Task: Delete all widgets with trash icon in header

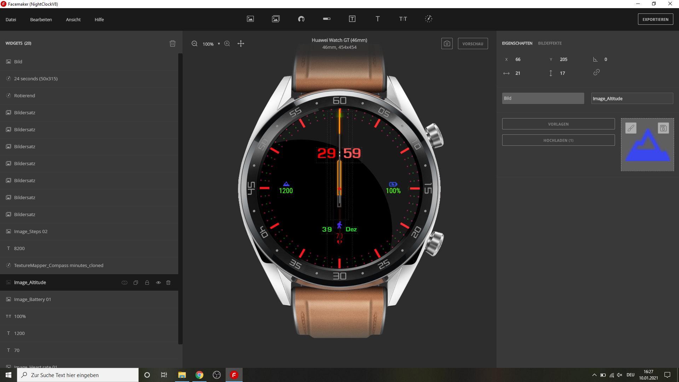Action: [173, 44]
